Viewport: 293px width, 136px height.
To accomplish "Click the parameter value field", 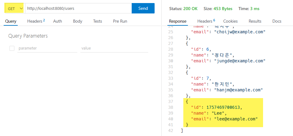I will pos(114,48).
